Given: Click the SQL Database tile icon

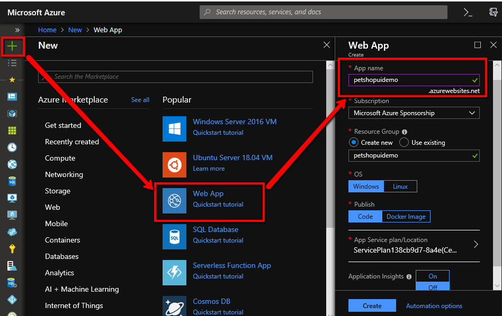Looking at the screenshot, I should 175,237.
